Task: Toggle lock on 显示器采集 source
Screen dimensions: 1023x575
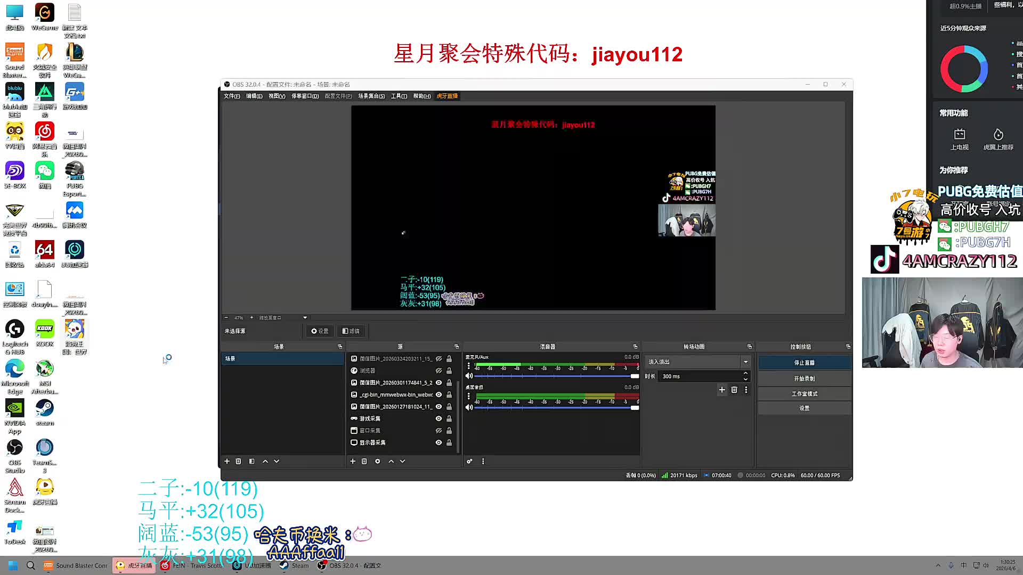Action: 449,442
